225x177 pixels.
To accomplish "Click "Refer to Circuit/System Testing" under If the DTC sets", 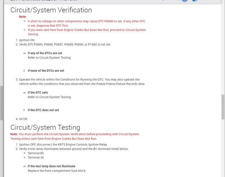I will click(49, 97).
